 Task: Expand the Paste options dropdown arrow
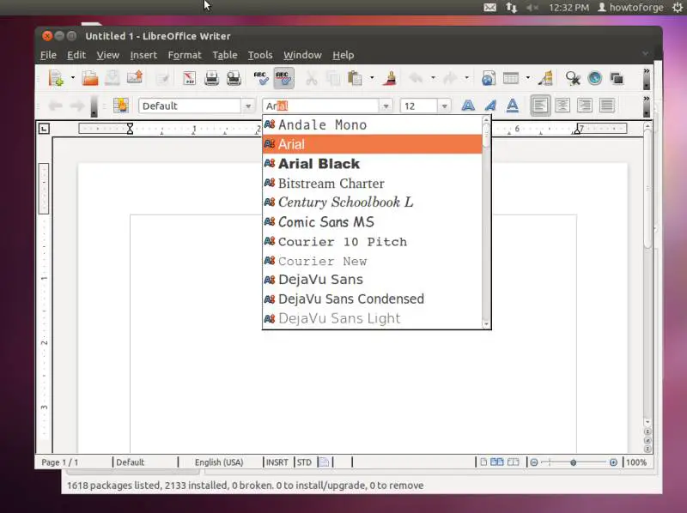tap(372, 78)
